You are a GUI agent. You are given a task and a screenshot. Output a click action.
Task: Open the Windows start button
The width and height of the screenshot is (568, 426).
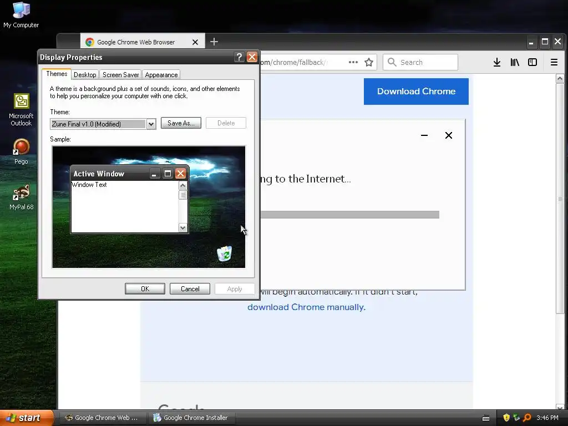coord(27,418)
